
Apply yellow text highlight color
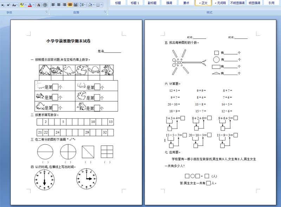coord(22,5)
